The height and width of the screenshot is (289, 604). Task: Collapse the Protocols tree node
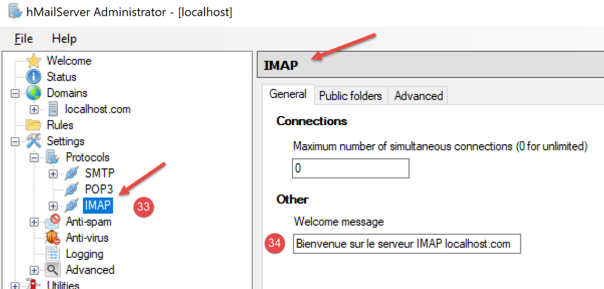pyautogui.click(x=34, y=157)
